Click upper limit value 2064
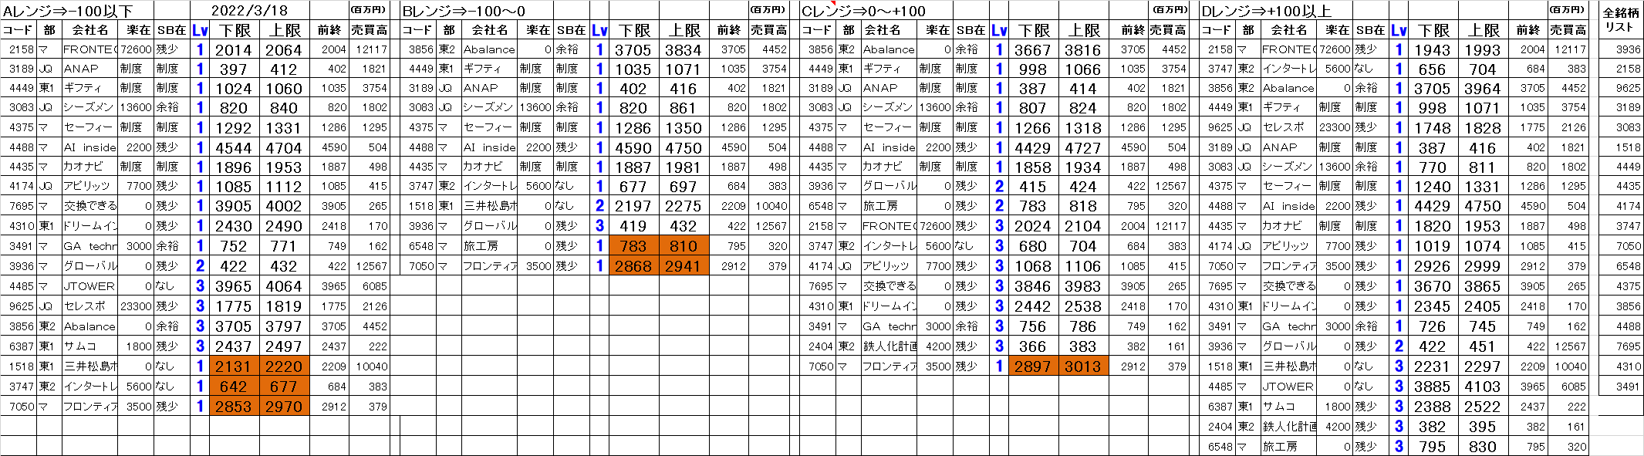The image size is (1644, 456). pos(284,49)
